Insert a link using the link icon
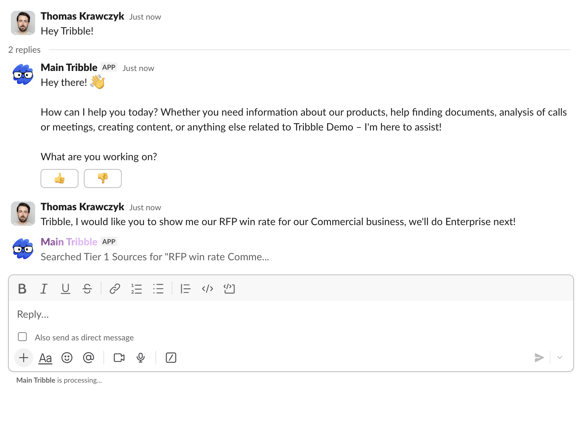Image resolution: width=576 pixels, height=432 pixels. [114, 289]
